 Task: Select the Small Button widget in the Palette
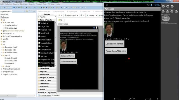pos(46,39)
